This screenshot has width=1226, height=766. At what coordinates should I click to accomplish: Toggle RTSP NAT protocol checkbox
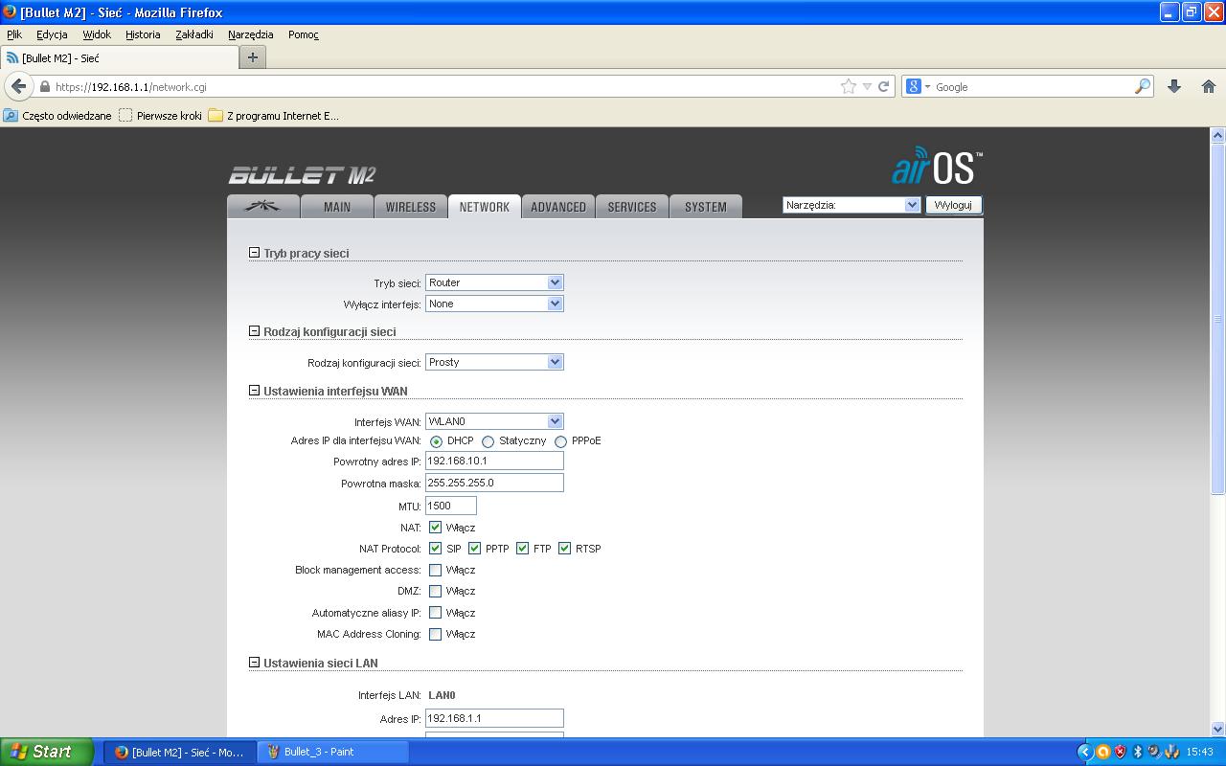click(x=564, y=549)
